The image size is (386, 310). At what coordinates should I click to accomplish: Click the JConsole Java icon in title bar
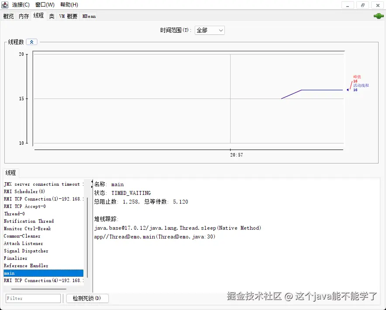click(x=5, y=4)
